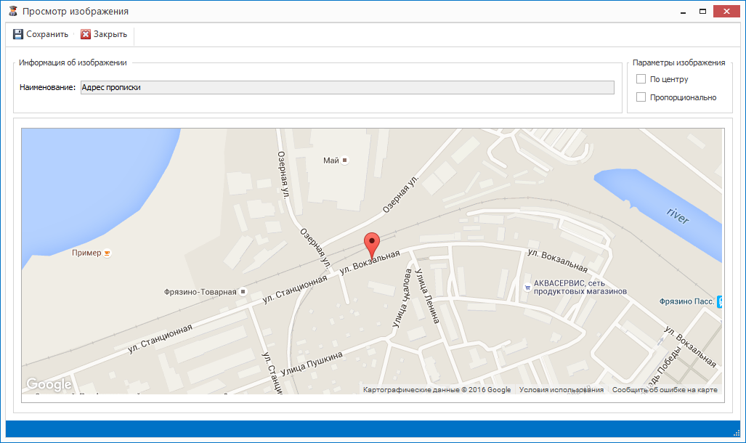Enable the Пропорционально checkbox
Image resolution: width=746 pixels, height=443 pixels.
641,97
